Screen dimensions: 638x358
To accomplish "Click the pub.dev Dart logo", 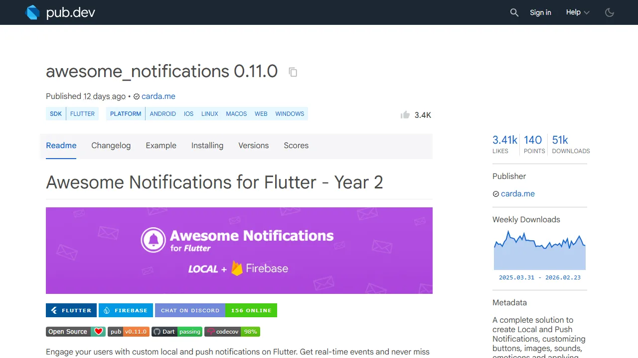I will [x=32, y=12].
